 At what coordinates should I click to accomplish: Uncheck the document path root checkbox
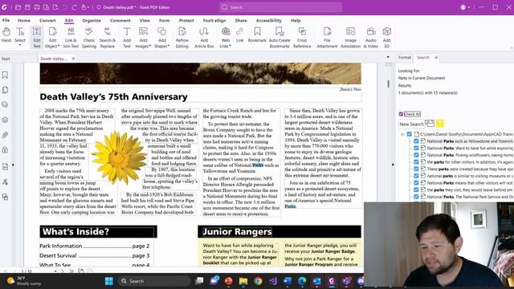click(409, 134)
